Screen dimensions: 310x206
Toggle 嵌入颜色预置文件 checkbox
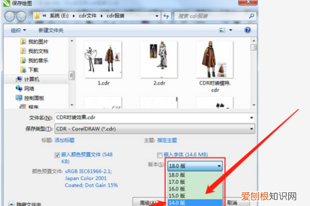57,155
